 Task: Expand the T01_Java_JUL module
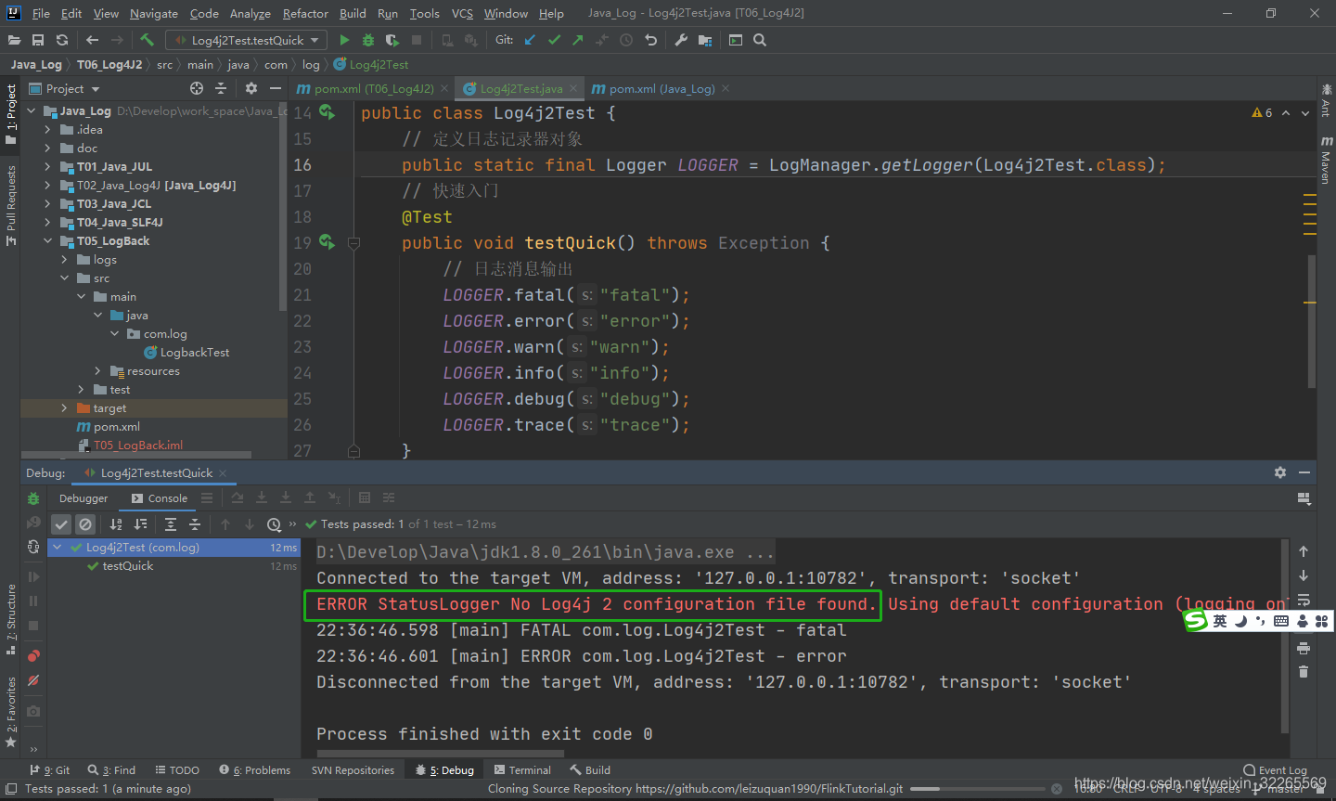pos(47,167)
